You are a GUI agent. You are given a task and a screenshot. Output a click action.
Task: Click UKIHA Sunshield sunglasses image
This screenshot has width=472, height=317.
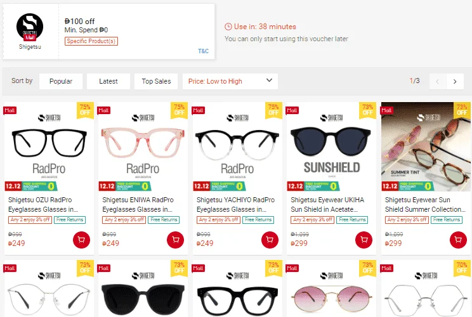(x=331, y=146)
